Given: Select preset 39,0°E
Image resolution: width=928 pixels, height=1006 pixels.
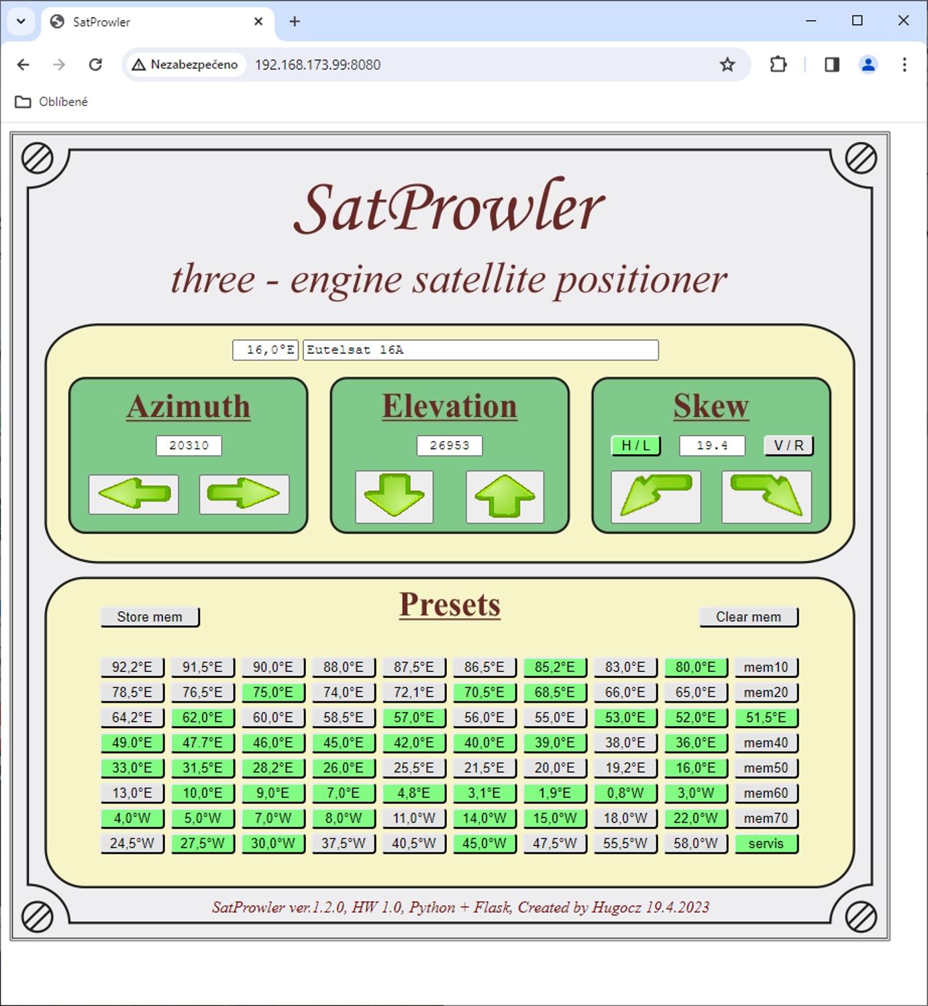Looking at the screenshot, I should (x=555, y=743).
